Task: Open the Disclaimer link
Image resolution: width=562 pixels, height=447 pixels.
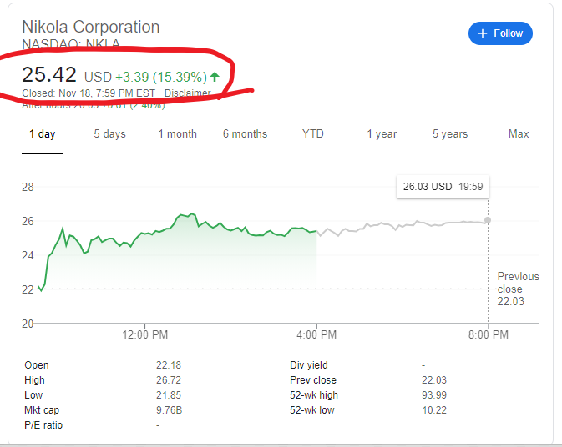Action: (187, 93)
